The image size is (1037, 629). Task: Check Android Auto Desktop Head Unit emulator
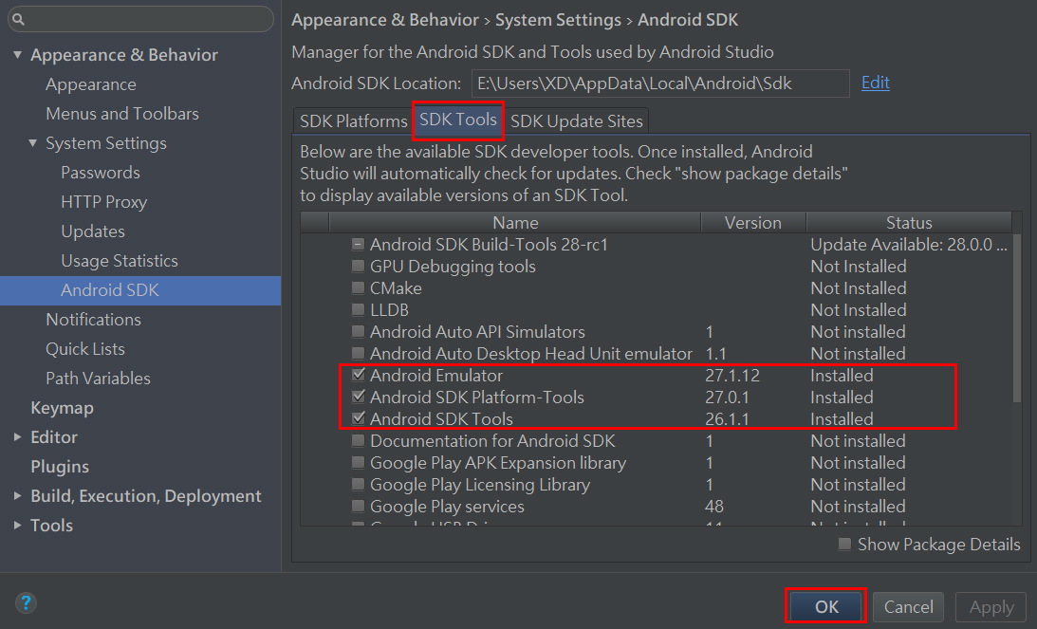(358, 354)
